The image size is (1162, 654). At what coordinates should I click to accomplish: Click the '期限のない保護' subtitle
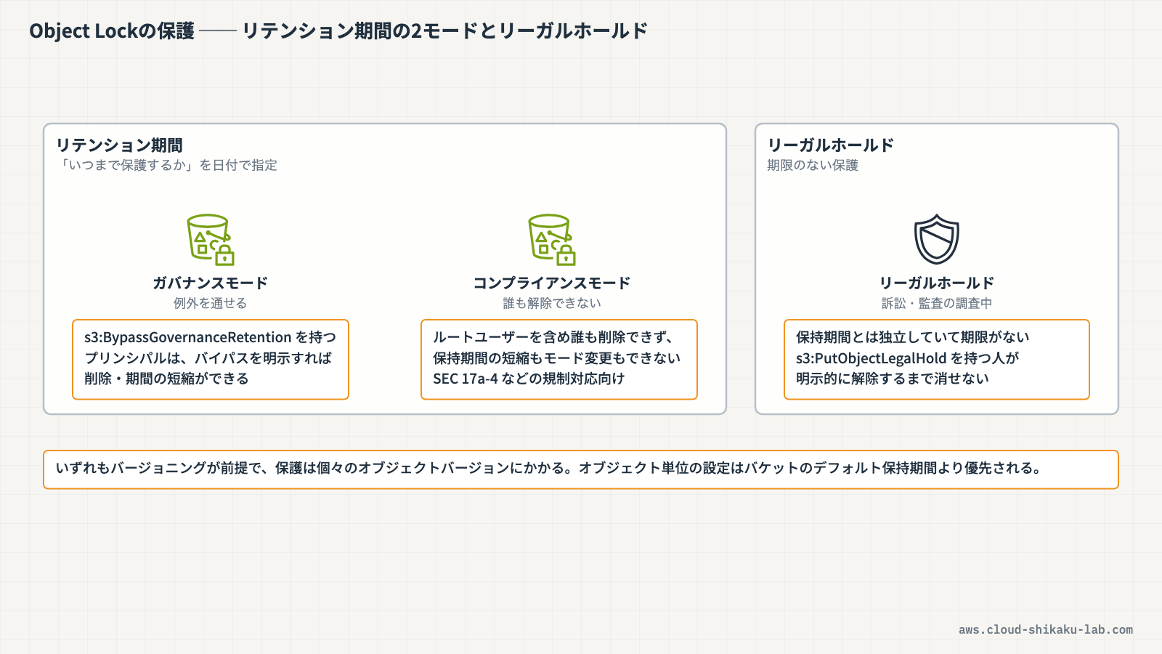(813, 165)
